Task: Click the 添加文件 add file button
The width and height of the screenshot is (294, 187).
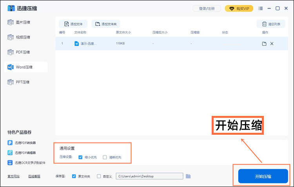Action: point(74,24)
